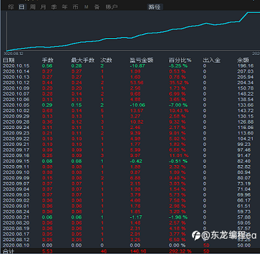Open the 季 quarterly tab
Screen dimensions: 260x254
pos(54,7)
